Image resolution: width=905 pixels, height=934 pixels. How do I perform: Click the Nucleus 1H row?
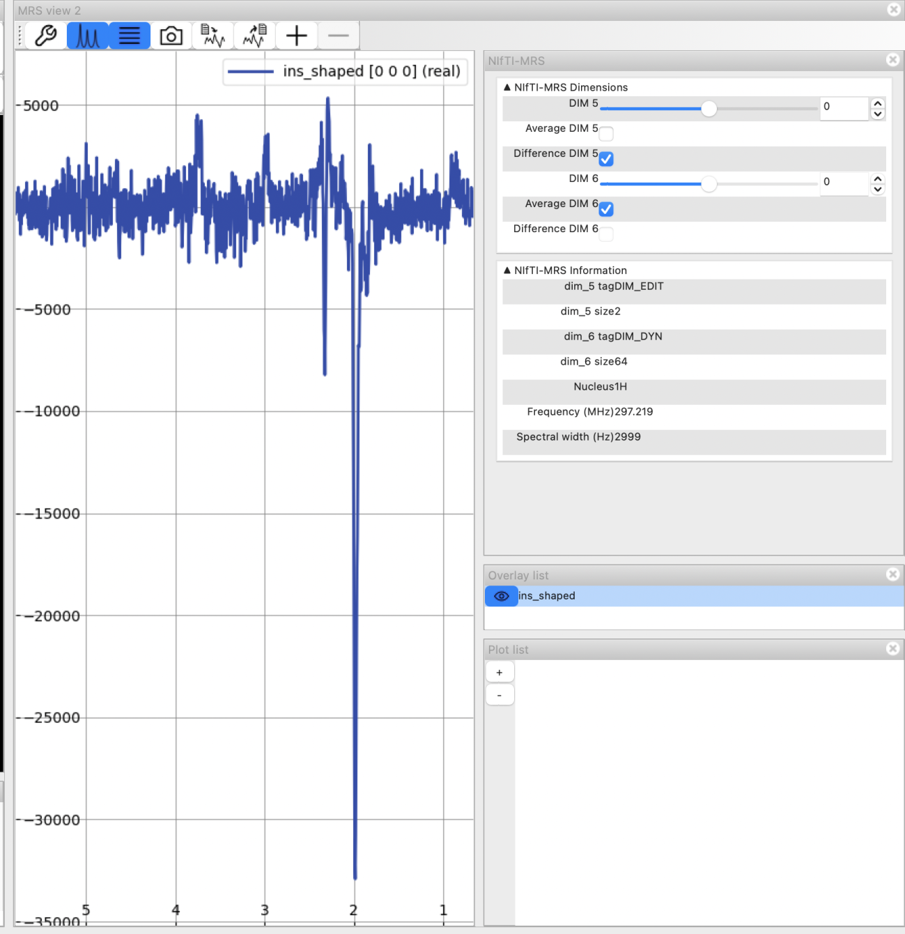[694, 392]
